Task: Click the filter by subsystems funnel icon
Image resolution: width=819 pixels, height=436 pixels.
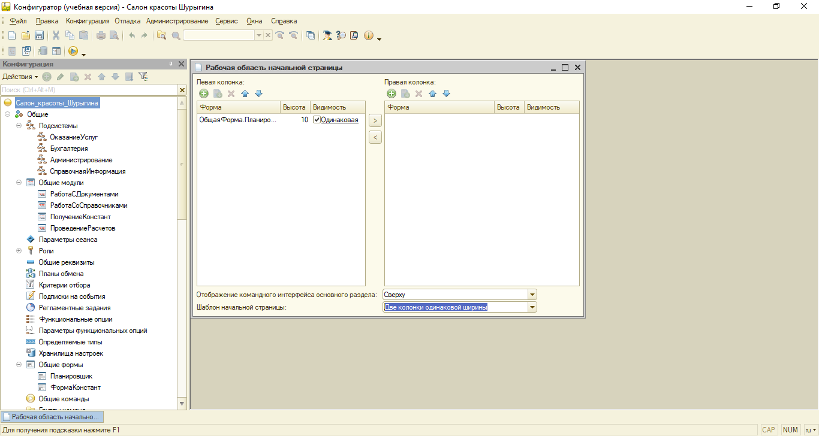Action: pos(143,77)
